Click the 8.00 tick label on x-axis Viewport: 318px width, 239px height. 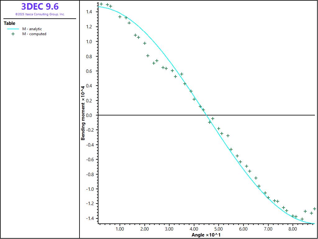click(x=293, y=229)
